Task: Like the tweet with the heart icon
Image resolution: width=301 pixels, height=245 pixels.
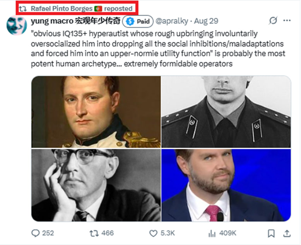Action: point(154,233)
